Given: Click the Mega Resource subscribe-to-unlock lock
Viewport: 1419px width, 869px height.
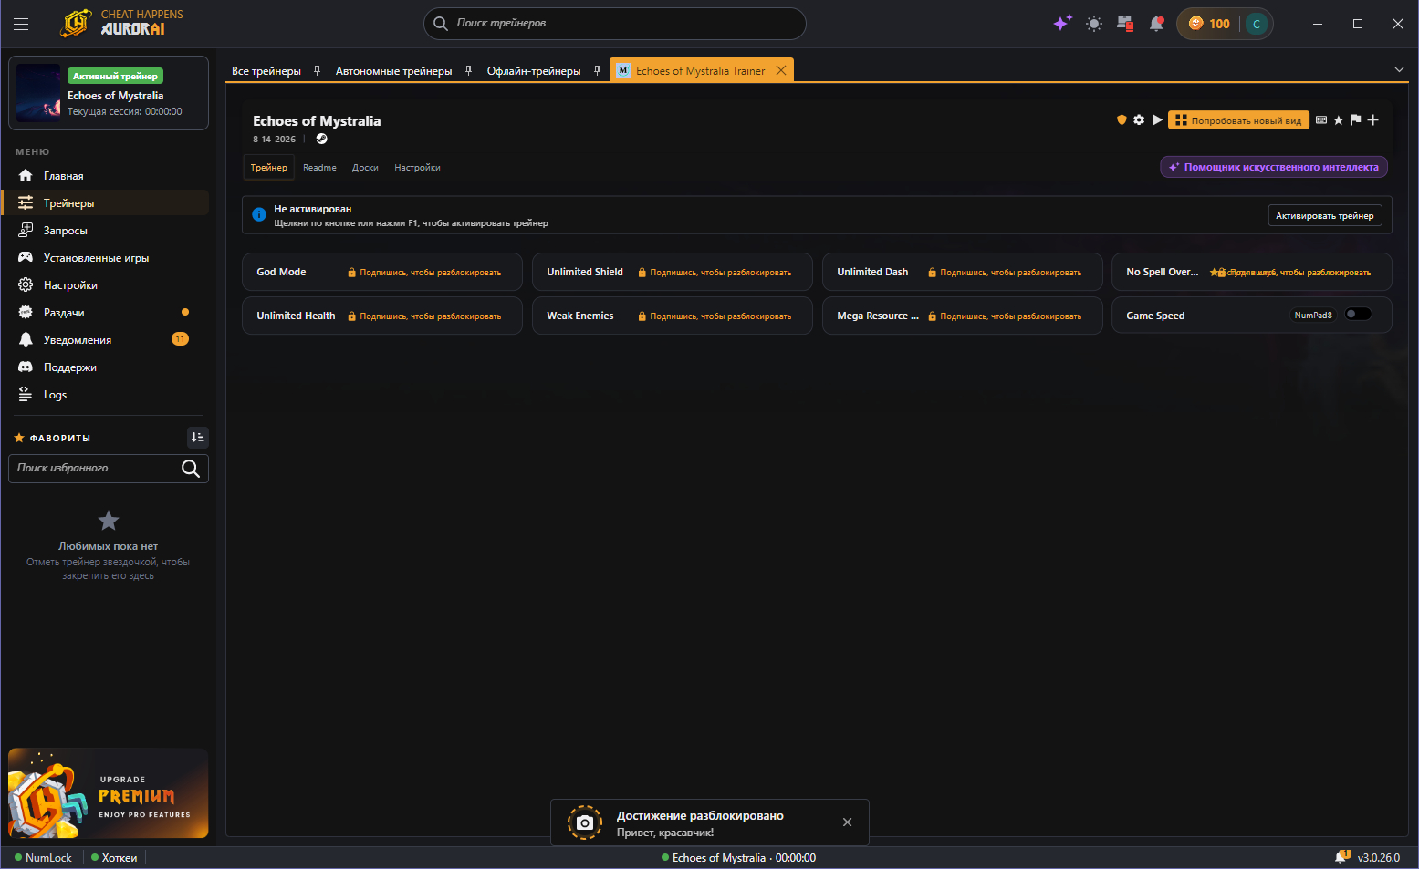Looking at the screenshot, I should tap(1005, 316).
